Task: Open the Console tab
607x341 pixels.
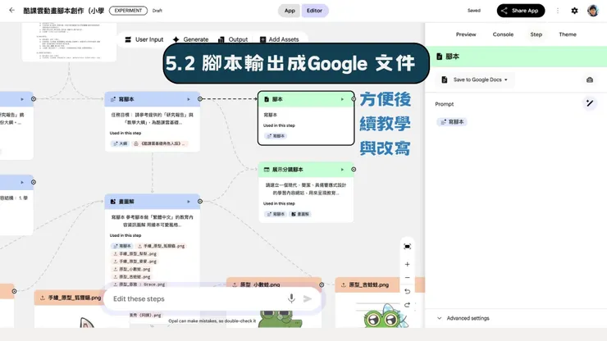Action: (x=503, y=34)
